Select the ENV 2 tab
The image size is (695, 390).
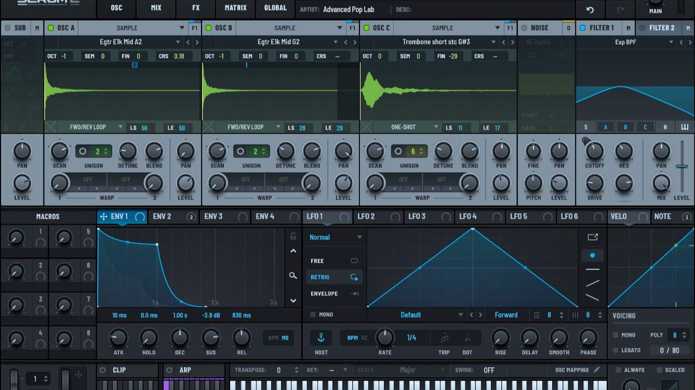tap(173, 217)
